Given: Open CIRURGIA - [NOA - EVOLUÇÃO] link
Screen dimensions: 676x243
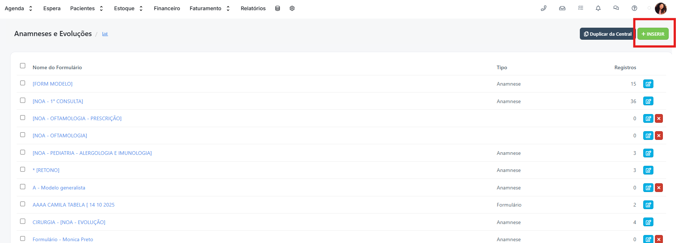Looking at the screenshot, I should (x=69, y=222).
